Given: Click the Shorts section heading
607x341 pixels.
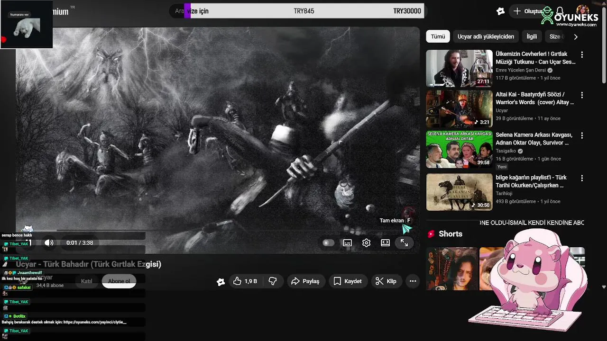Looking at the screenshot, I should point(451,234).
